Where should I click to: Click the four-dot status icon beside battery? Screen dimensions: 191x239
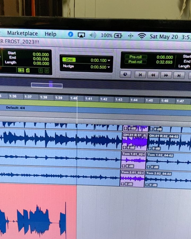[131, 36]
